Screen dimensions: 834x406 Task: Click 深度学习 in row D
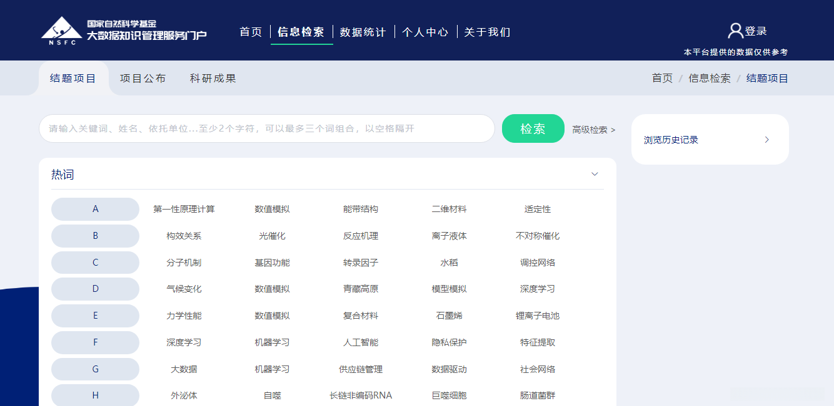click(x=538, y=289)
